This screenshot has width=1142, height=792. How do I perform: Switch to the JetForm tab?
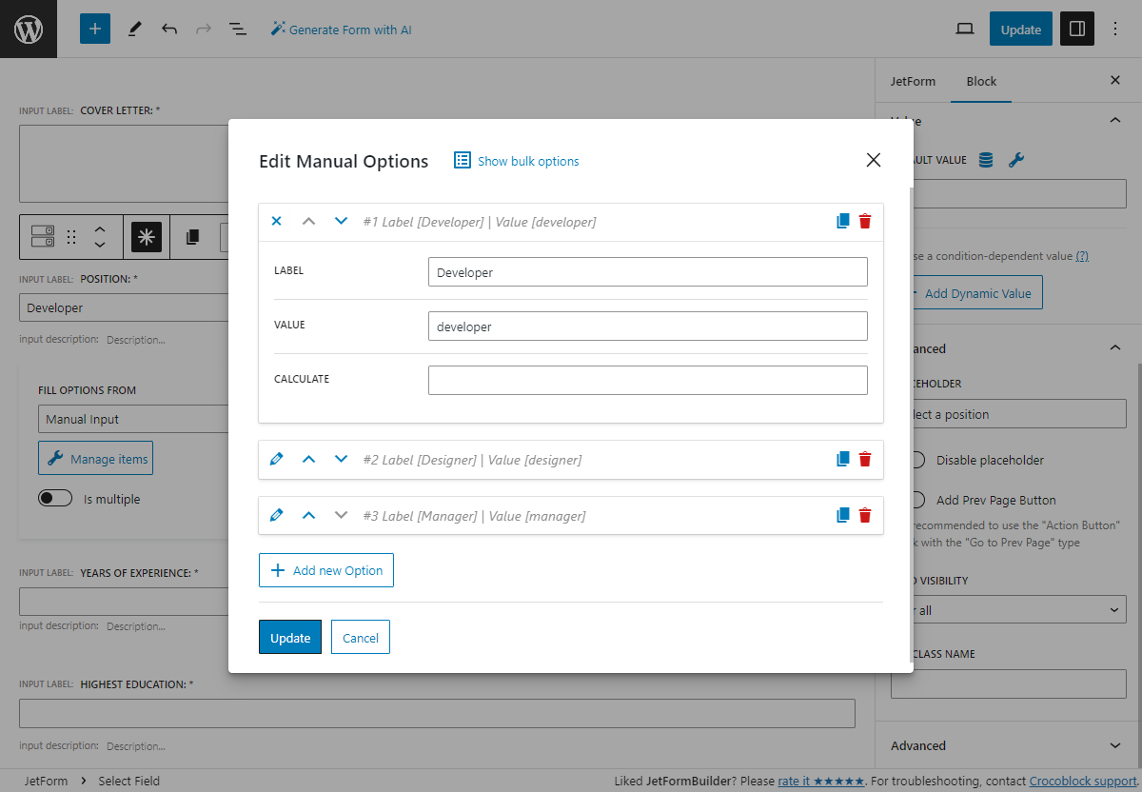913,81
